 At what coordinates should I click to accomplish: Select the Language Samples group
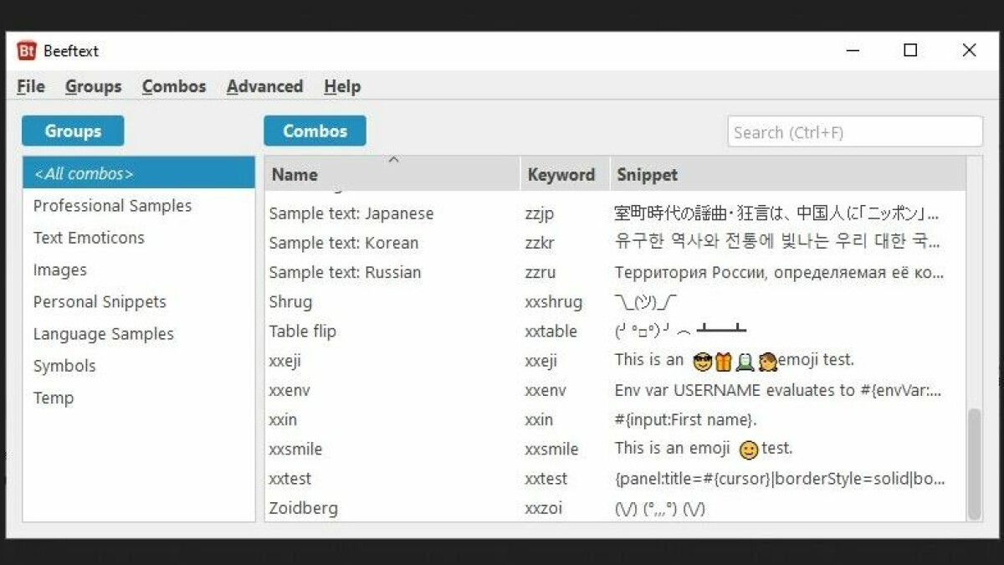[x=104, y=334]
